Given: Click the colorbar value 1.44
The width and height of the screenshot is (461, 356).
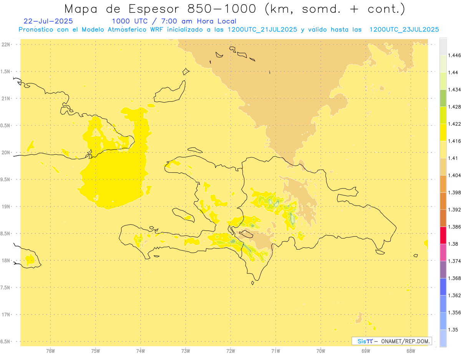Looking at the screenshot, I should click(x=453, y=73).
